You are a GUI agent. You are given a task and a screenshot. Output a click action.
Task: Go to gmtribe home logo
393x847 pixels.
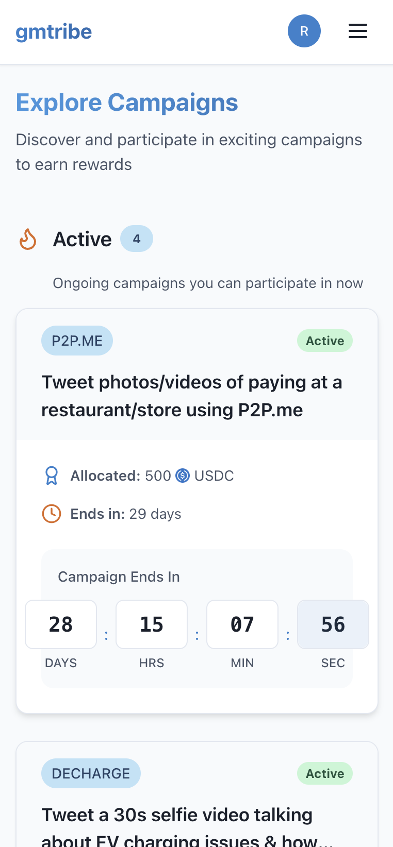point(54,32)
